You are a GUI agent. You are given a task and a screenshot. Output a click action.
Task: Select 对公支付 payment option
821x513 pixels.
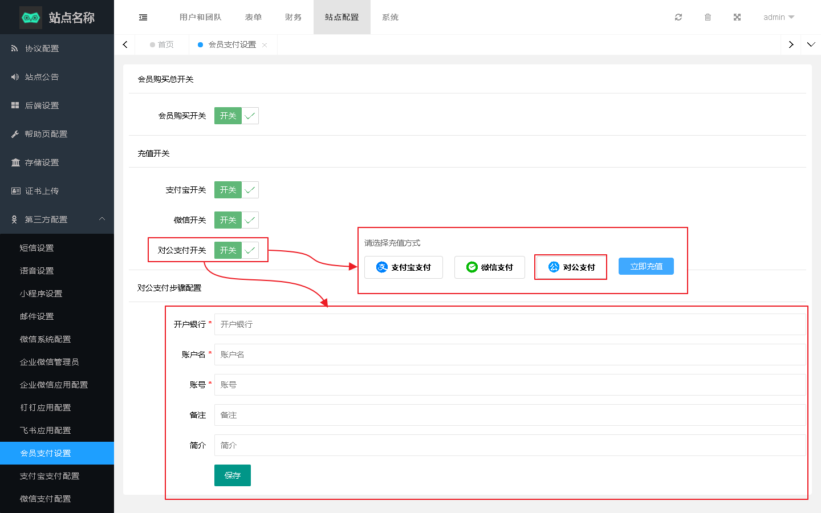pyautogui.click(x=571, y=267)
